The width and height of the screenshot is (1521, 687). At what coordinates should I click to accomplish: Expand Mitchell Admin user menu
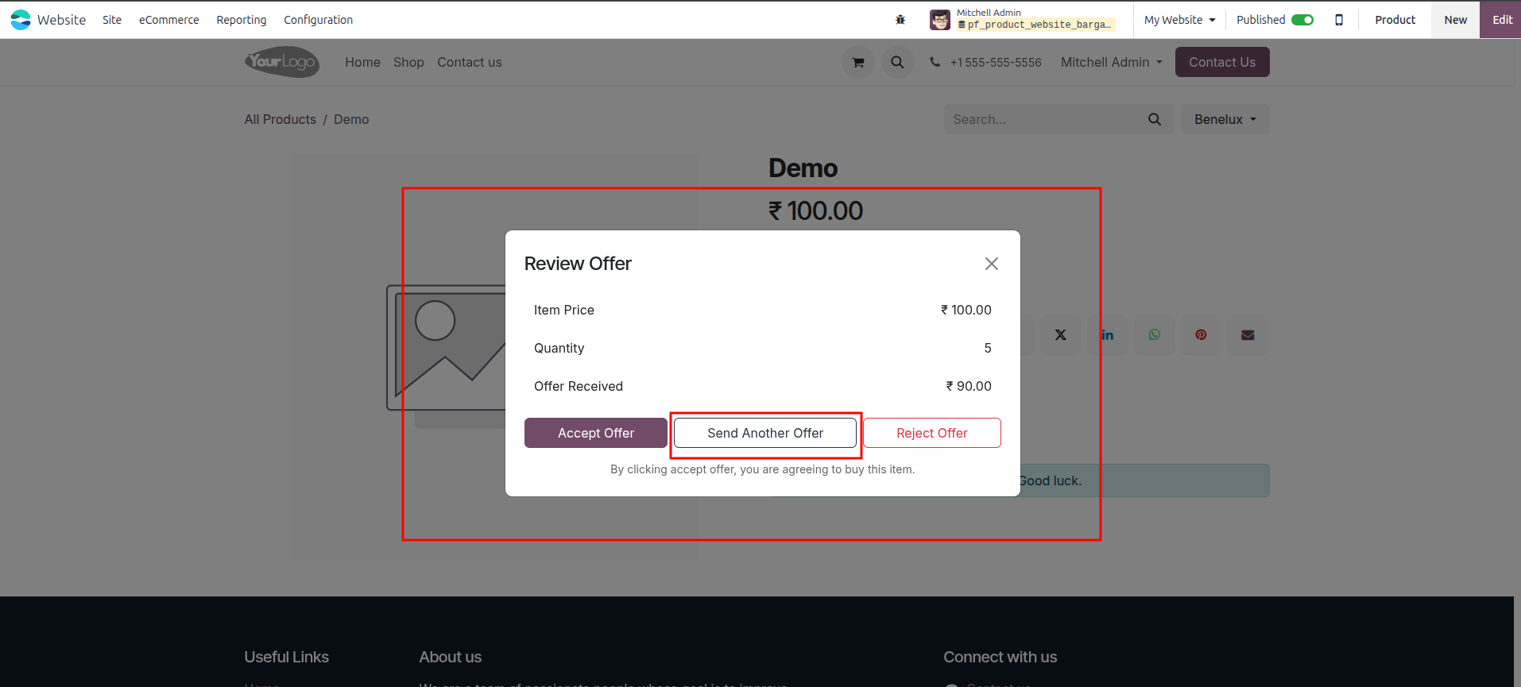coord(1112,62)
